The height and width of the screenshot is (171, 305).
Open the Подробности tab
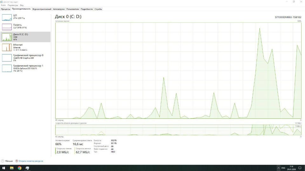tap(86, 9)
